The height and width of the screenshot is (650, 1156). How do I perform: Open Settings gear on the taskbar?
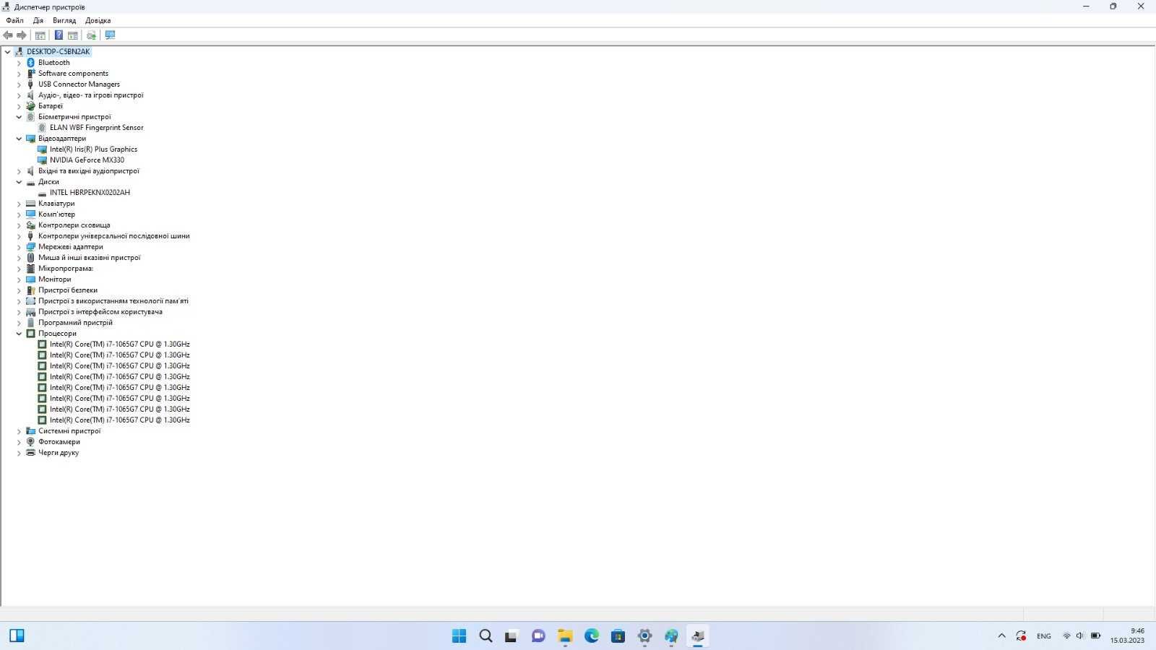pyautogui.click(x=644, y=636)
